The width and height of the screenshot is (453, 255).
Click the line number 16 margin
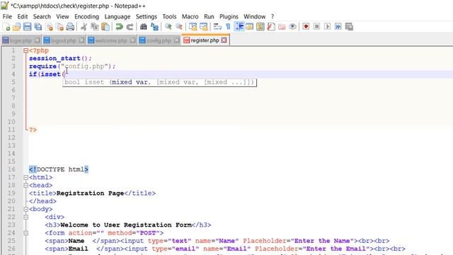pyautogui.click(x=11, y=169)
